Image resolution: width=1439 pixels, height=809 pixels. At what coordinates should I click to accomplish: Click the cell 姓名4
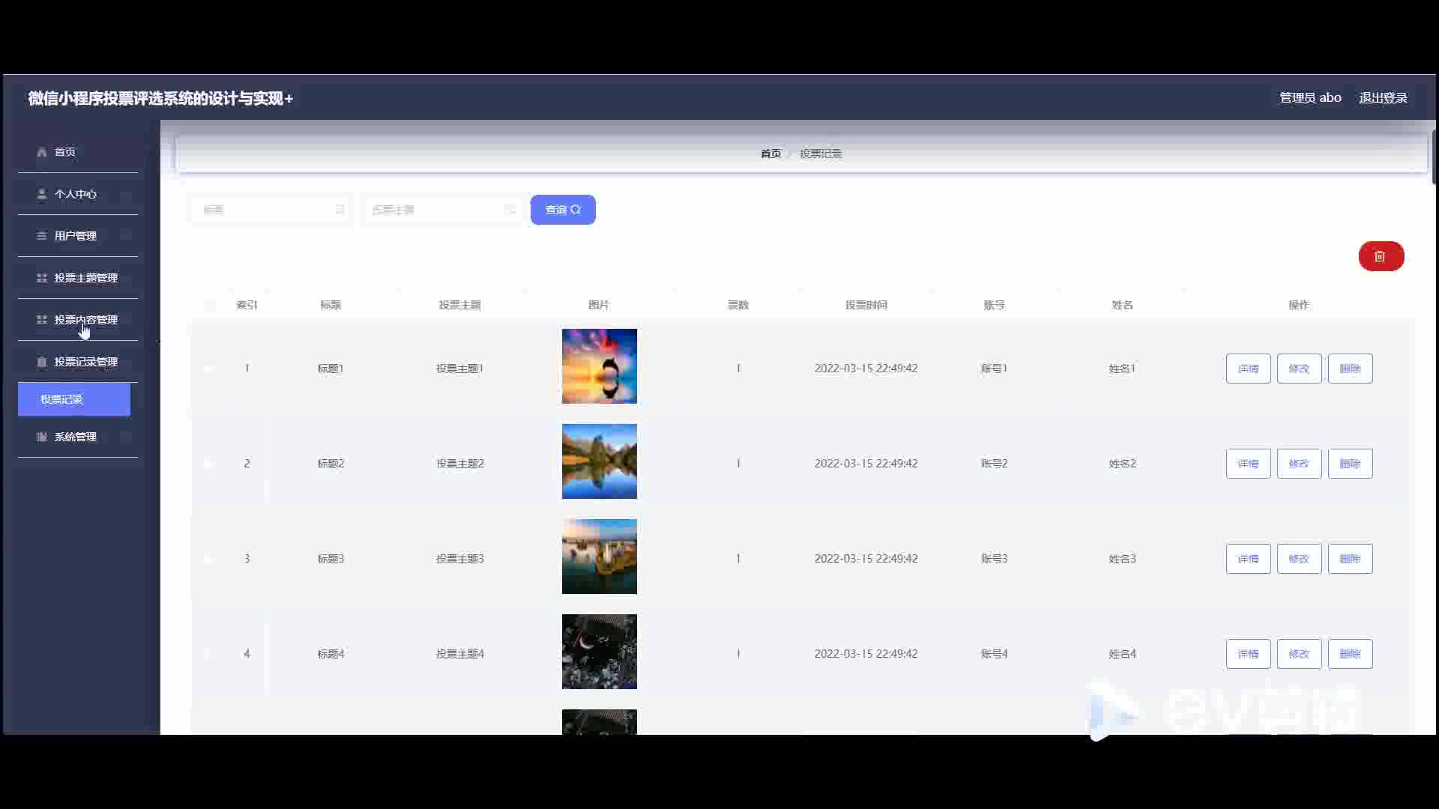click(1123, 654)
